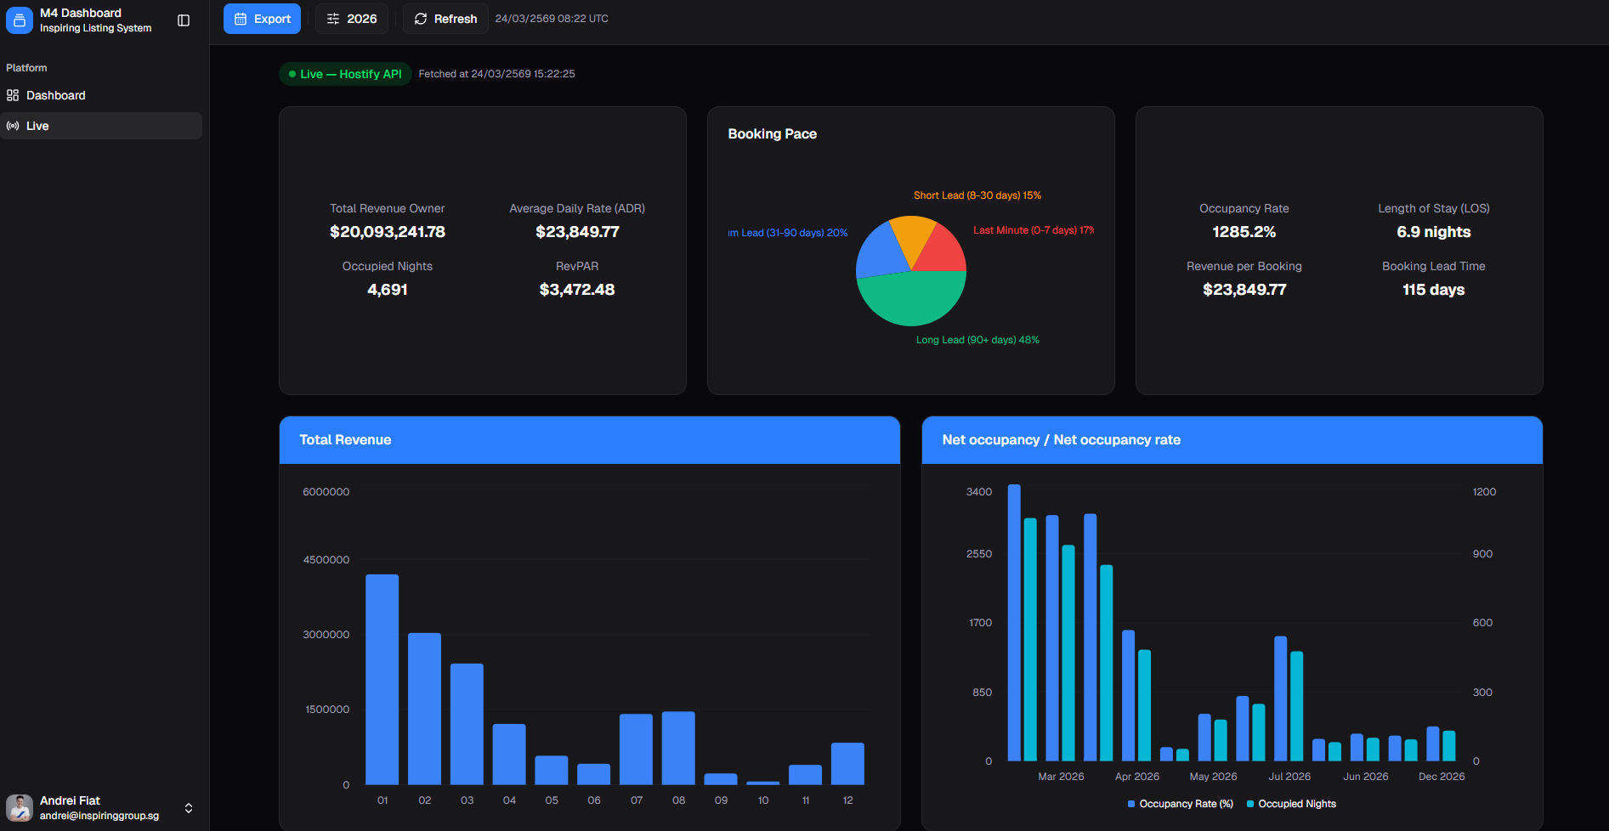Viewport: 1609px width, 831px height.
Task: Click the 24/03/2569 08:22 UTC timestamp
Action: (552, 19)
